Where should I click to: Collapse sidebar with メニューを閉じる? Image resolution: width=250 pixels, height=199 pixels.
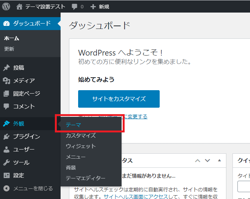(x=27, y=188)
